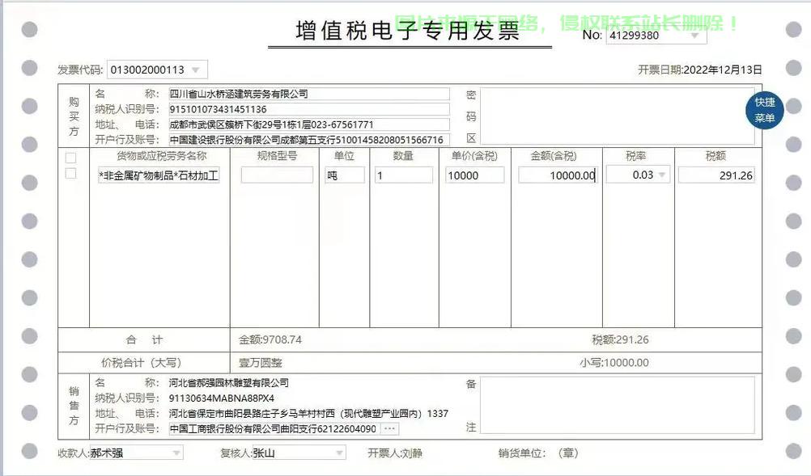The height and width of the screenshot is (476, 811).
Task: Click the 价税合计(大写) label
Action: tap(141, 362)
